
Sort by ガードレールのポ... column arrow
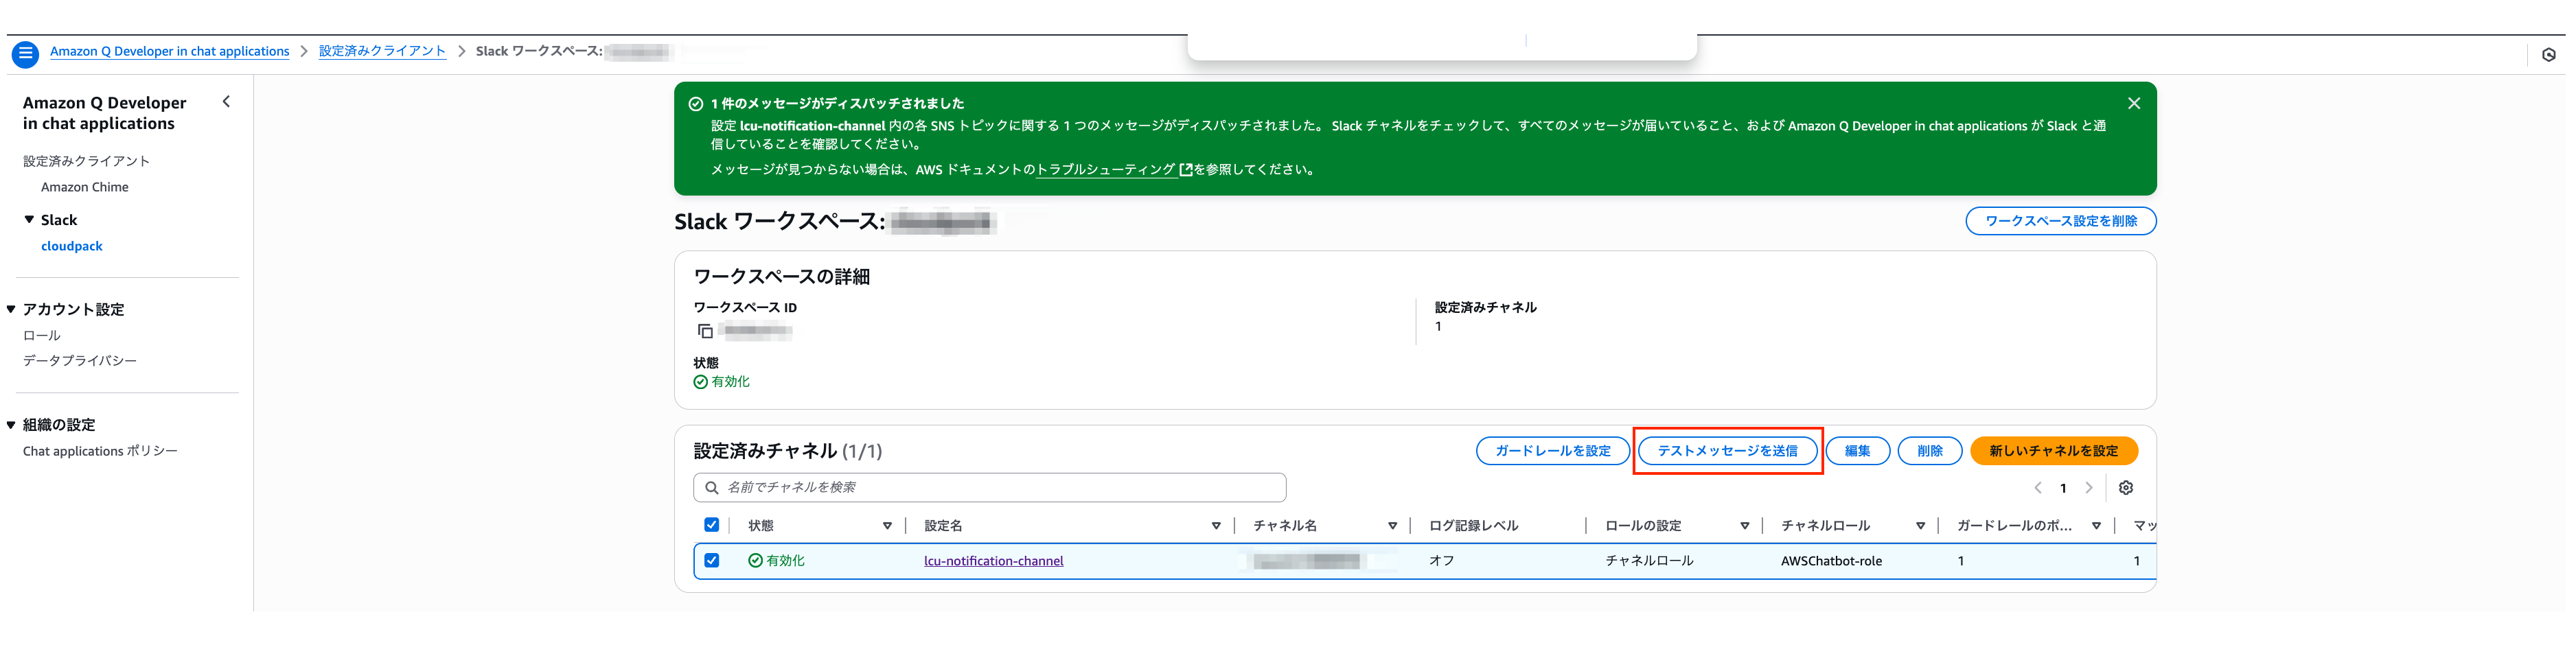tap(2096, 526)
